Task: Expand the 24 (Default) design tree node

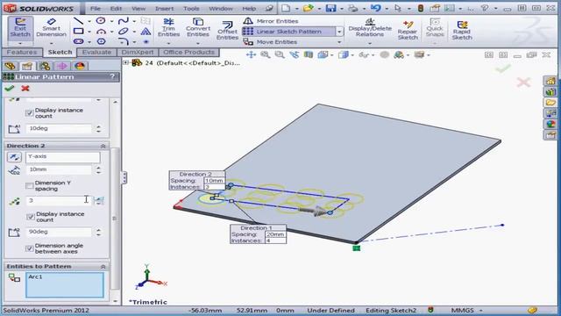Action: pyautogui.click(x=125, y=62)
